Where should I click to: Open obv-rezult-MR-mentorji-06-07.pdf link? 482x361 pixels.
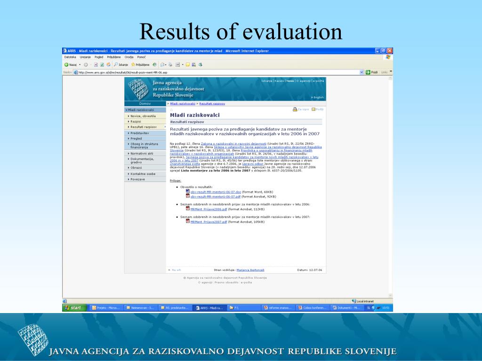click(215, 196)
